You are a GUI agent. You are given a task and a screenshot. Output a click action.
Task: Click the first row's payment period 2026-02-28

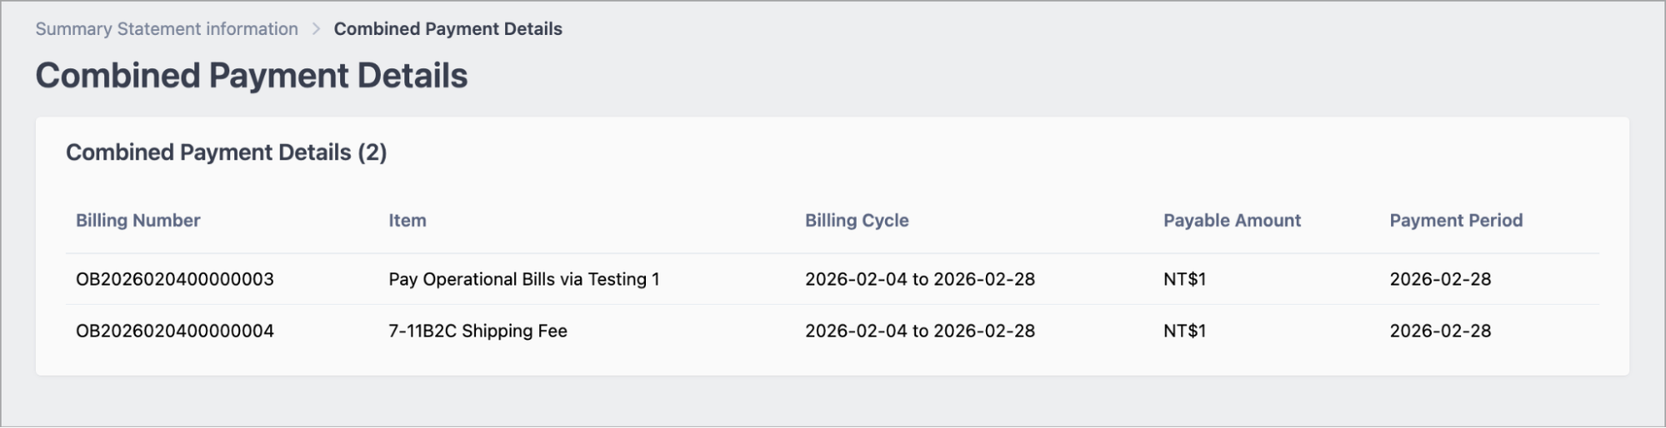[1440, 279]
